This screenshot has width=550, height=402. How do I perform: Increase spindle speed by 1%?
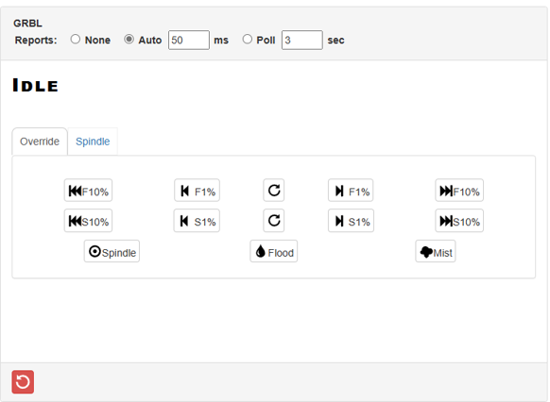coord(352,221)
